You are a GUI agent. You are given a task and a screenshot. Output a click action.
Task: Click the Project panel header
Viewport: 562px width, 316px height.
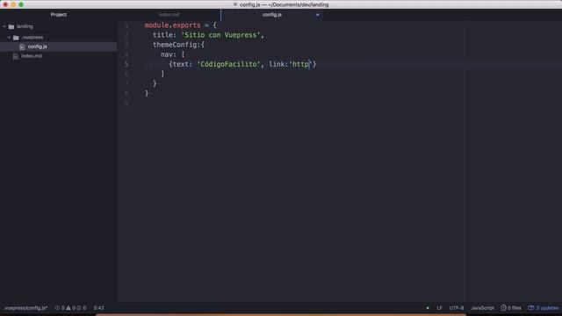59,15
